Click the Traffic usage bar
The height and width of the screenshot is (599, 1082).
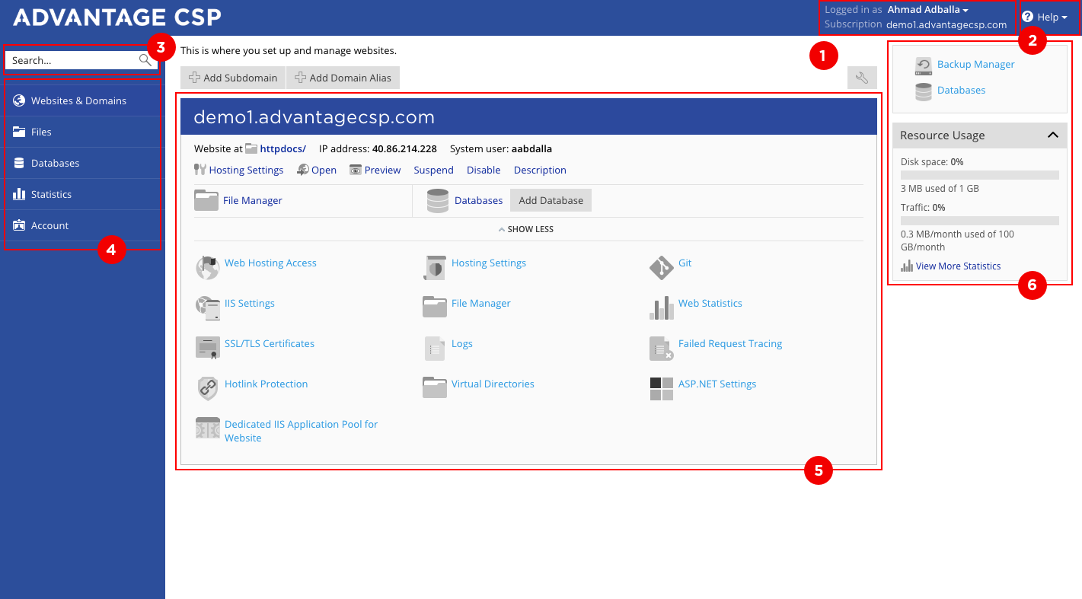point(979,221)
